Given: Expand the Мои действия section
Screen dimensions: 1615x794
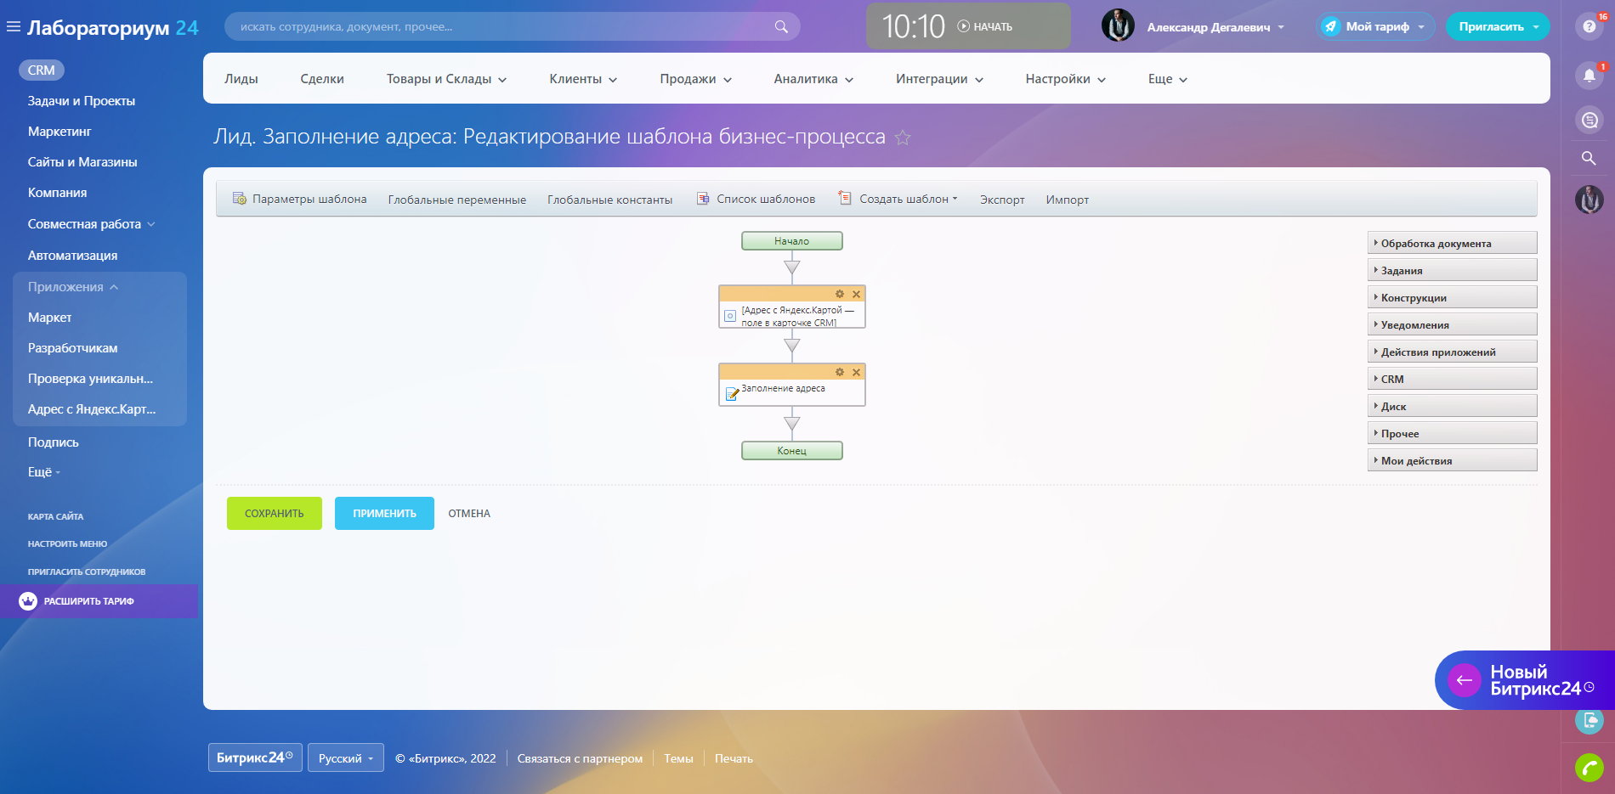Looking at the screenshot, I should click(1452, 460).
